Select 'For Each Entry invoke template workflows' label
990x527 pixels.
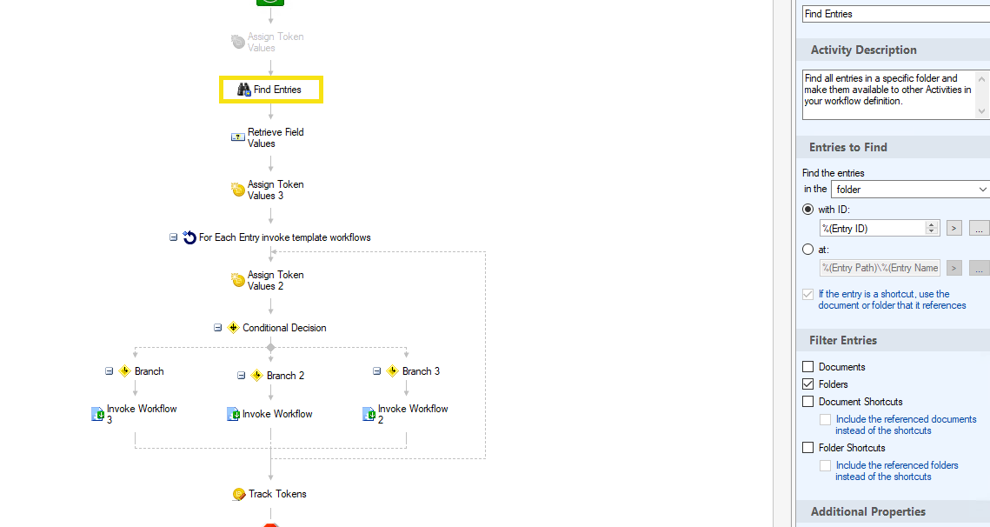click(285, 237)
